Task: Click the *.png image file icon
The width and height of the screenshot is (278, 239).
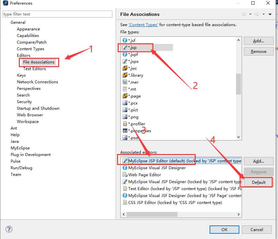Action: (125, 117)
